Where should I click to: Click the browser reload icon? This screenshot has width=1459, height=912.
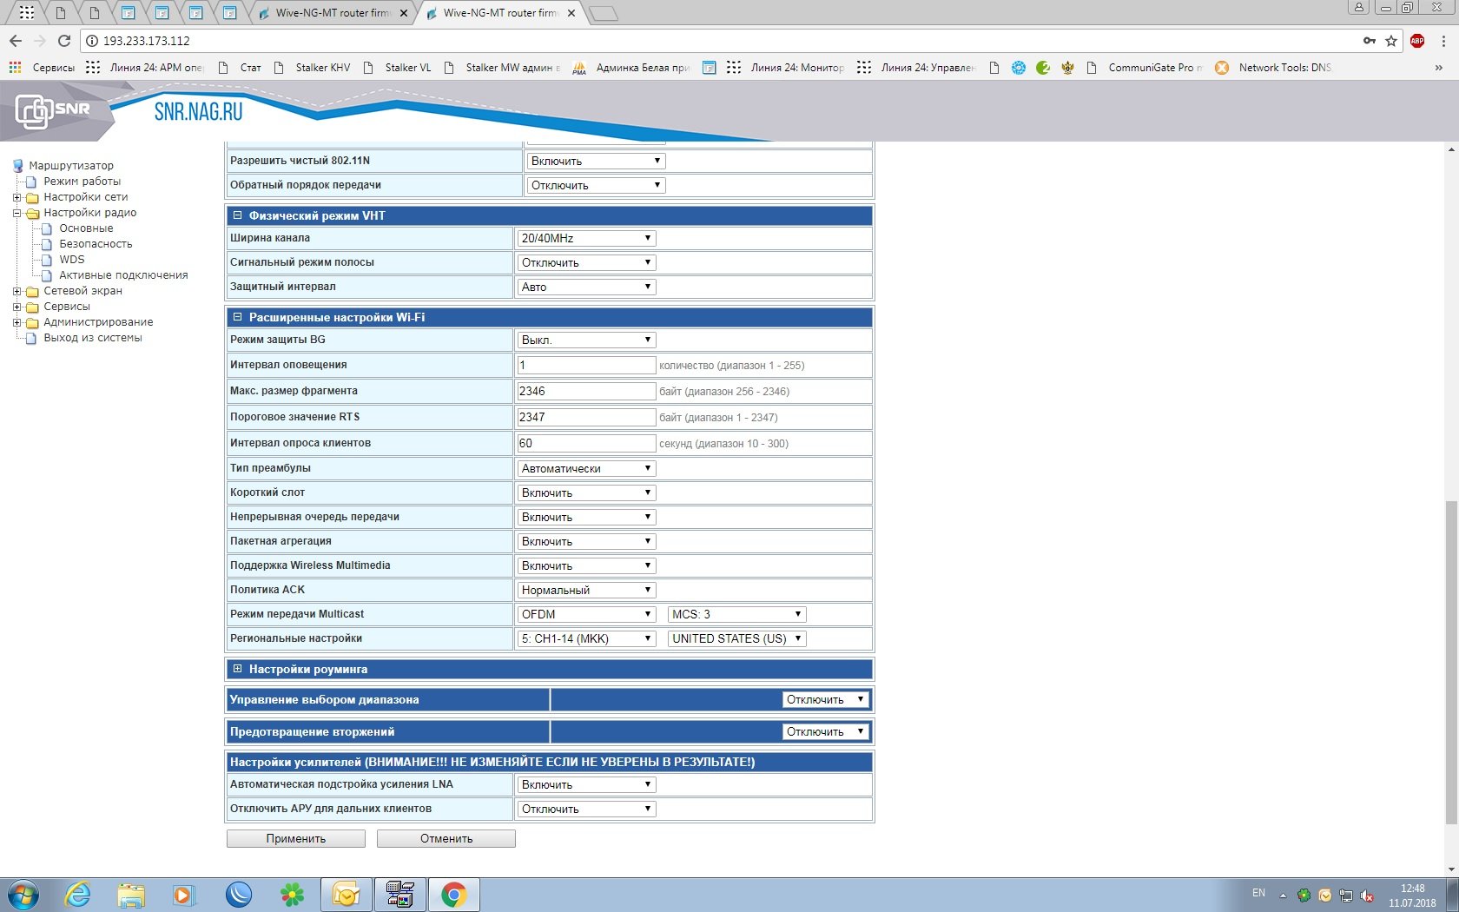click(63, 41)
